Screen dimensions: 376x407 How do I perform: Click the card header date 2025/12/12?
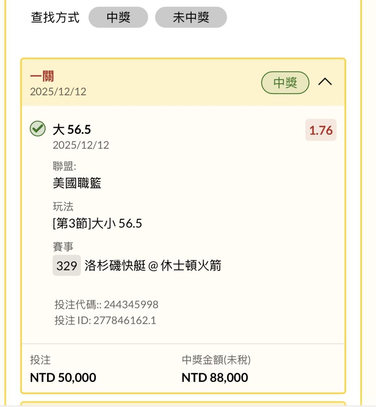click(x=58, y=92)
